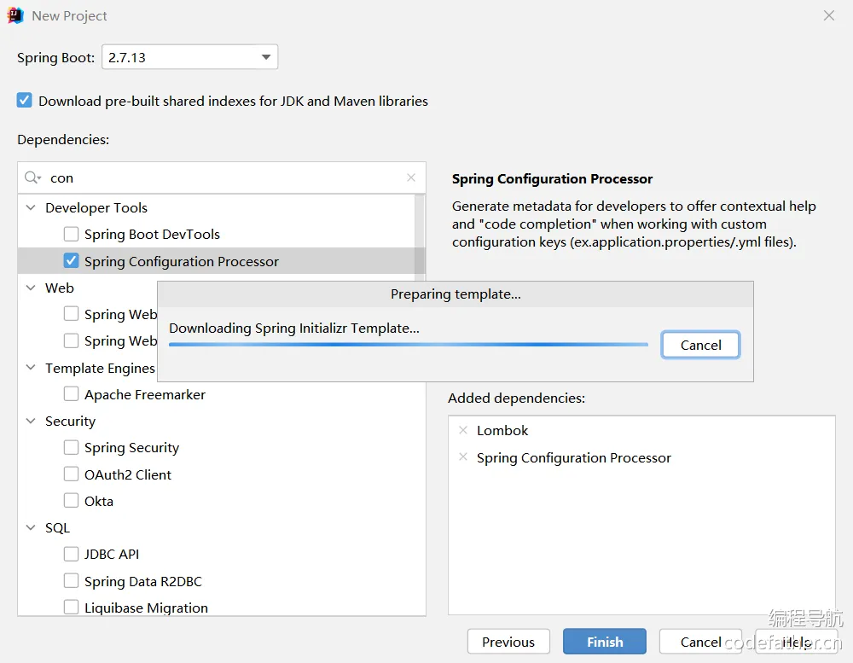Screen dimensions: 853x663
Task: Click the Template Engines label
Action: 100,369
